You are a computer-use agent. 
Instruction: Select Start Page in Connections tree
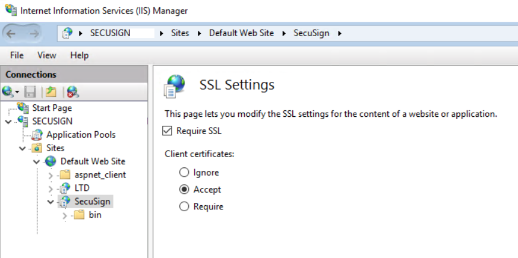[x=52, y=108]
